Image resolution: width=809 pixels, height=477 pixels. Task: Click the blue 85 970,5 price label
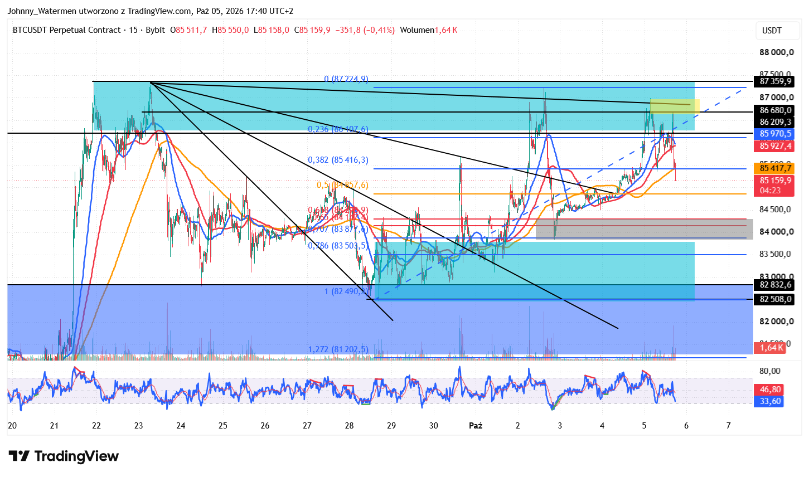[x=775, y=134]
